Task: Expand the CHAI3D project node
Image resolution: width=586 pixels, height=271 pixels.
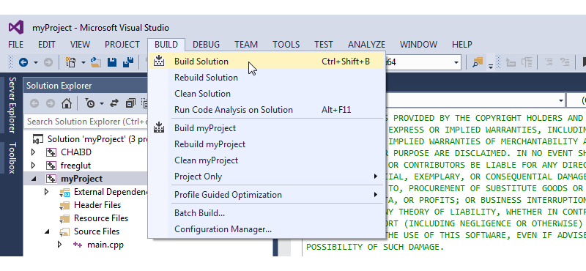Action: [33, 152]
